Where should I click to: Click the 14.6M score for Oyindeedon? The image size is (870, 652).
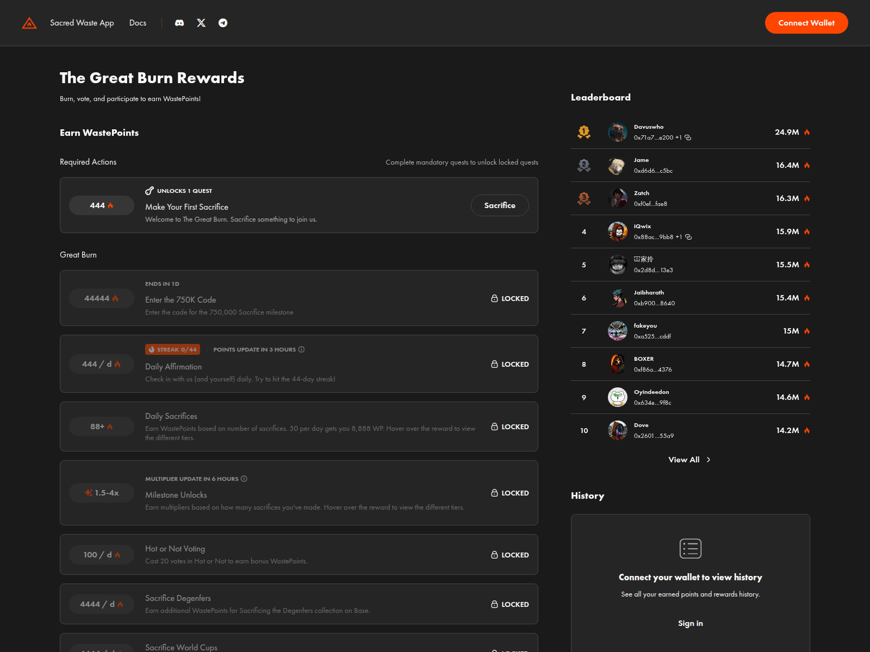[787, 397]
